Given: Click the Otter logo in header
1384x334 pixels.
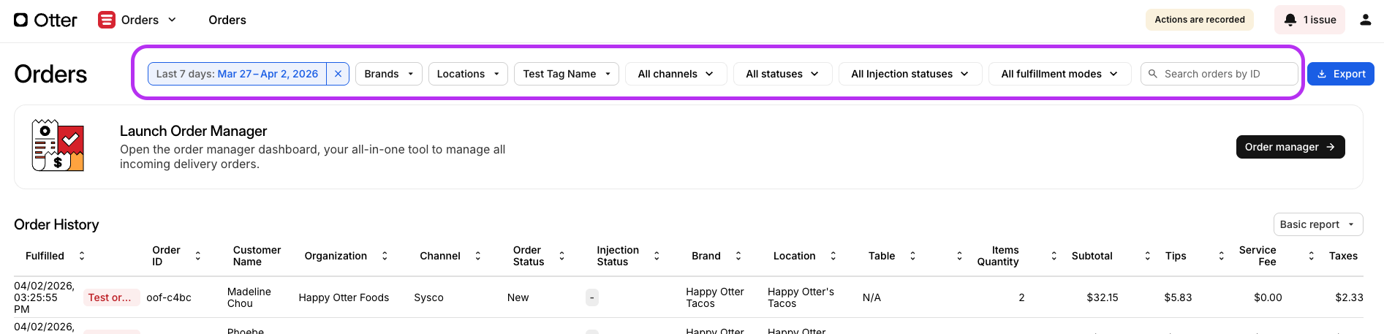Looking at the screenshot, I should [45, 20].
